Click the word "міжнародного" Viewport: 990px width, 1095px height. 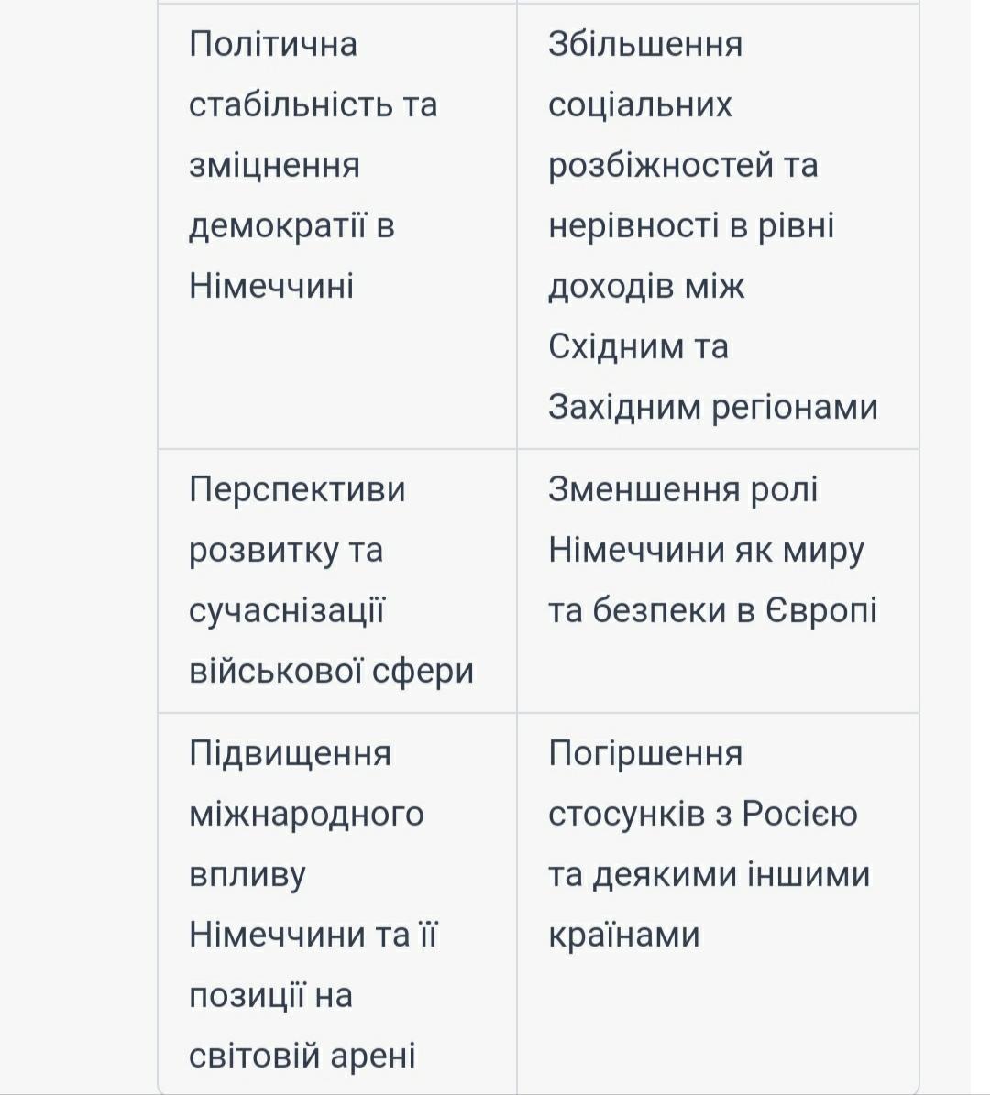click(306, 815)
